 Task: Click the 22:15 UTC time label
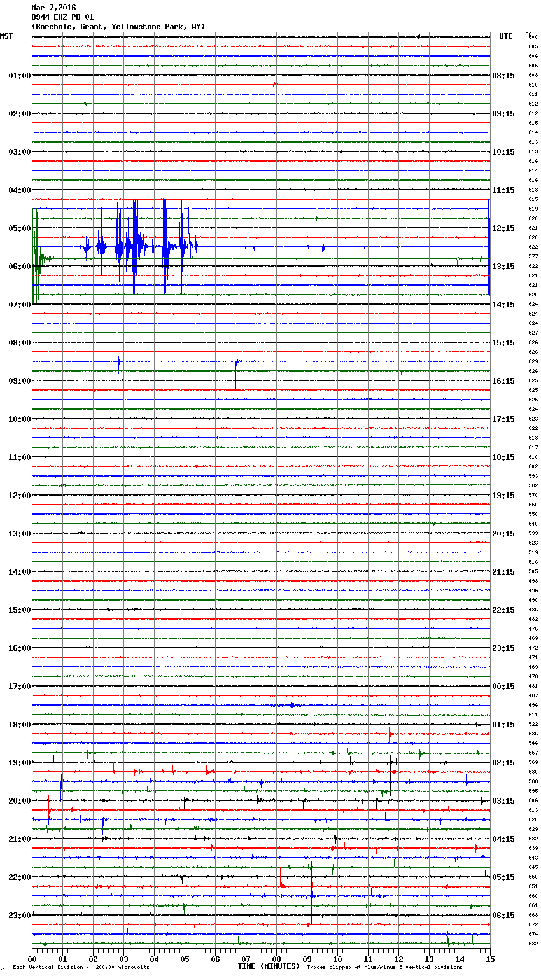(503, 610)
